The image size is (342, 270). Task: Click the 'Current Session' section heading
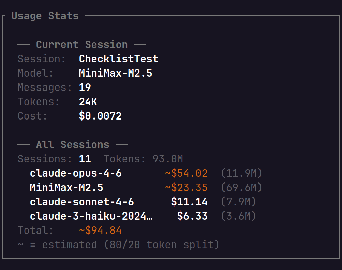(x=82, y=44)
